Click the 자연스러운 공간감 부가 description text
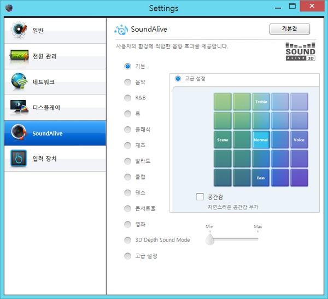 tap(233, 207)
